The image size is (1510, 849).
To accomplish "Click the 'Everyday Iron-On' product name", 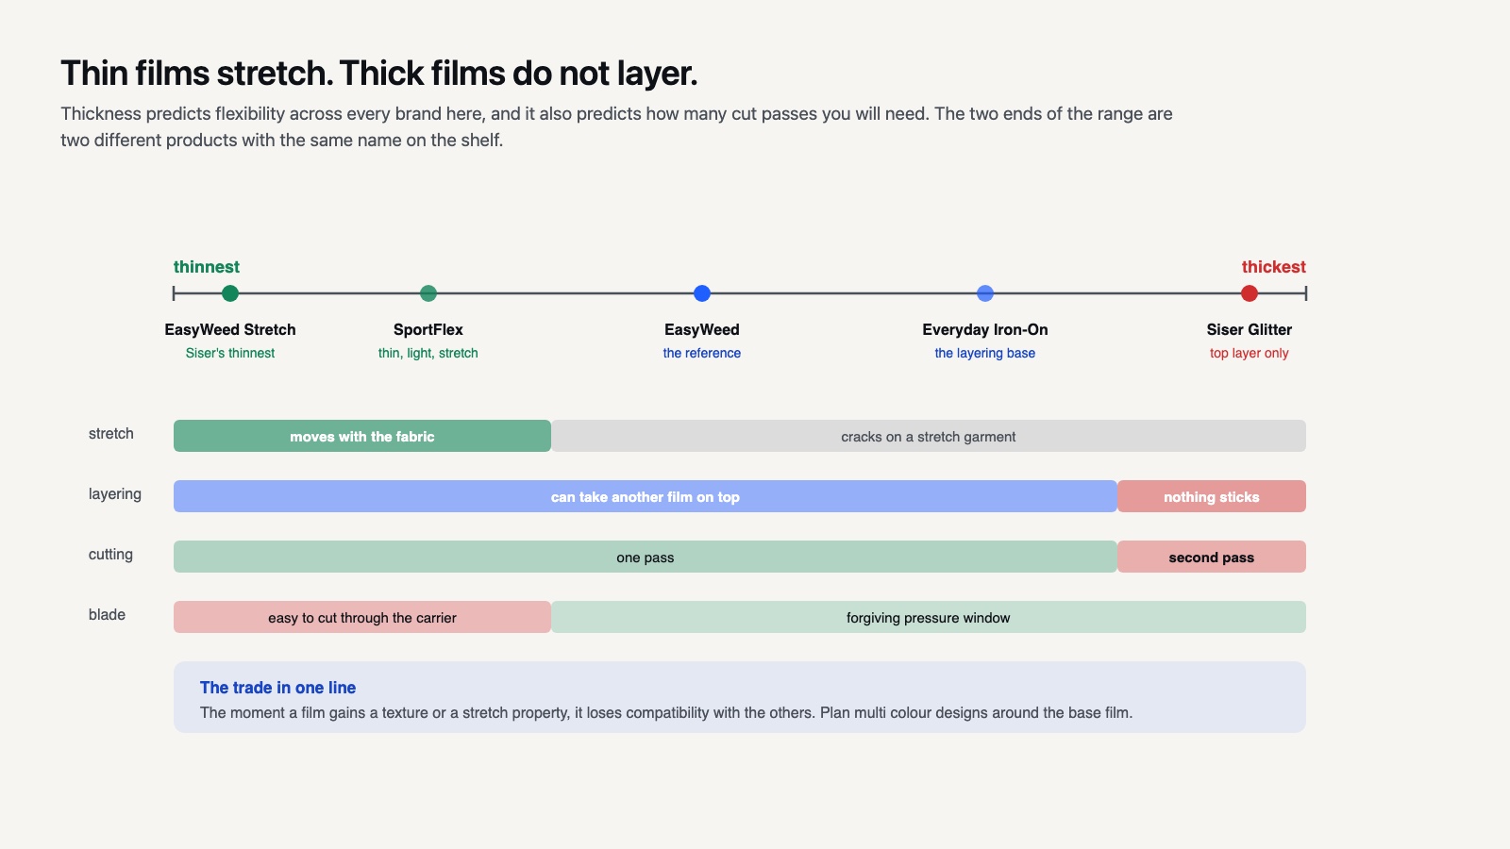I will [x=985, y=329].
